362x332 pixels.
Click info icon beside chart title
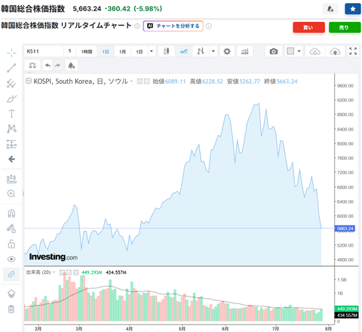coord(137,26)
